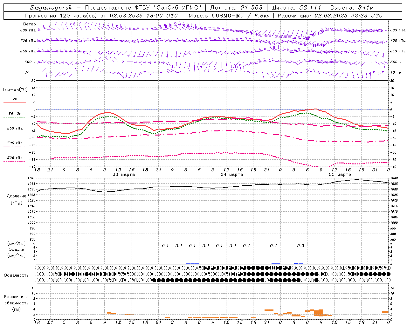This screenshot has height=325, width=407.
Task: Select the "Долгота: 91.369" longitude value
Action: click(237, 8)
